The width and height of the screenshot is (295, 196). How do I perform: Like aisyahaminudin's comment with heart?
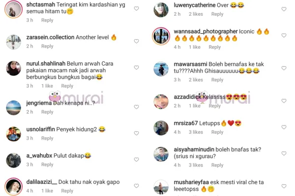point(284,153)
